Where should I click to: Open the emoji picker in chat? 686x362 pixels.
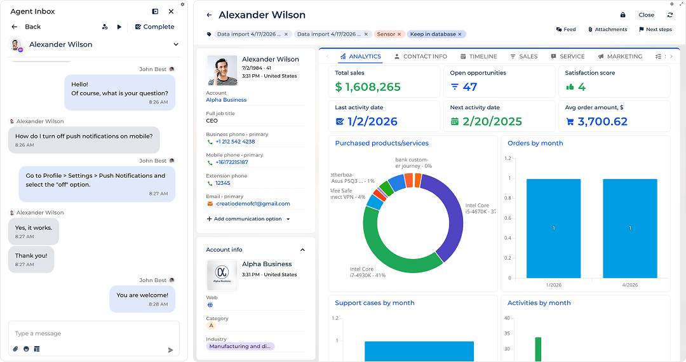click(26, 349)
